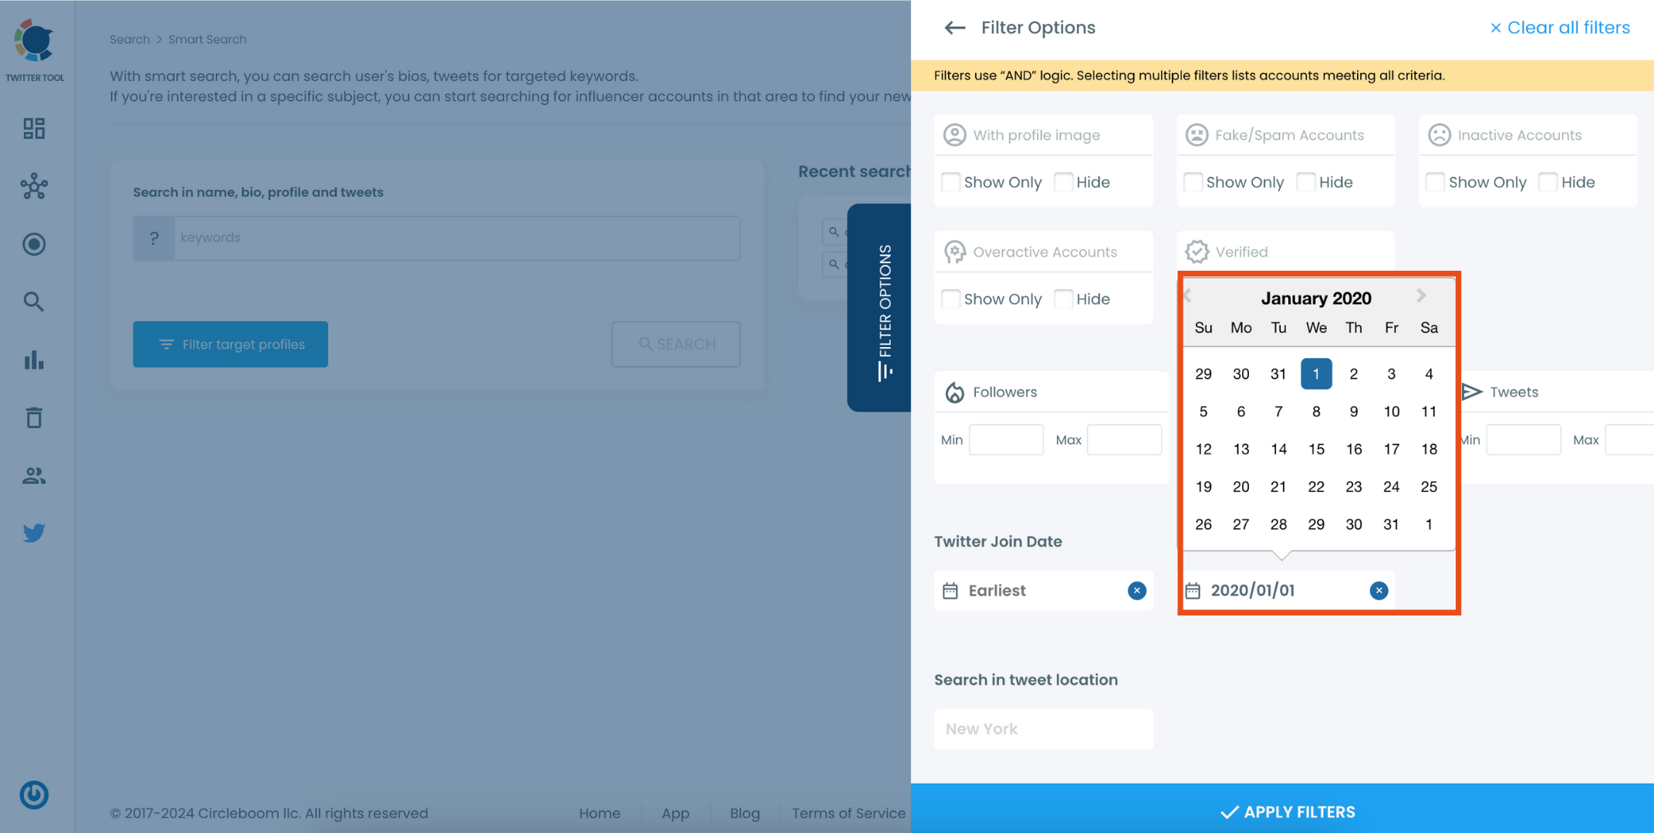Select the Analytics graph icon in sidebar
This screenshot has height=833, width=1654.
point(33,359)
